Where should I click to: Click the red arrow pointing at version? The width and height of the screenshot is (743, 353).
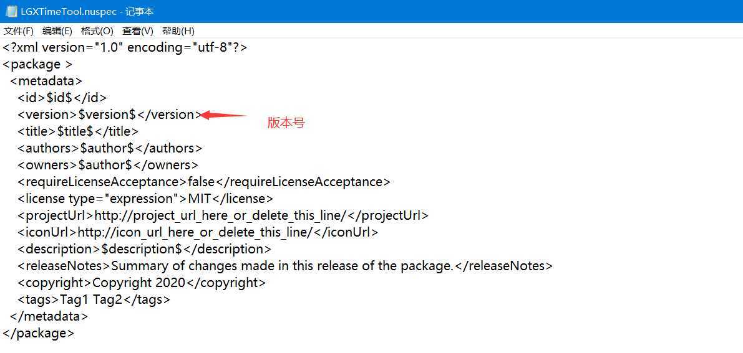point(224,115)
